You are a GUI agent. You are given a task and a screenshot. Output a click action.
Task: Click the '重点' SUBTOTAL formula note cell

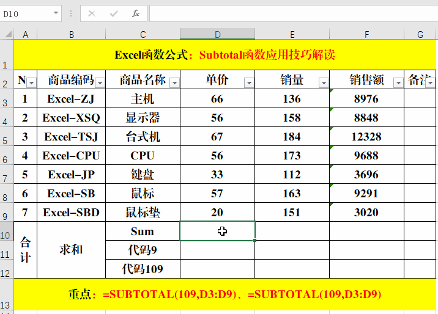point(225,294)
